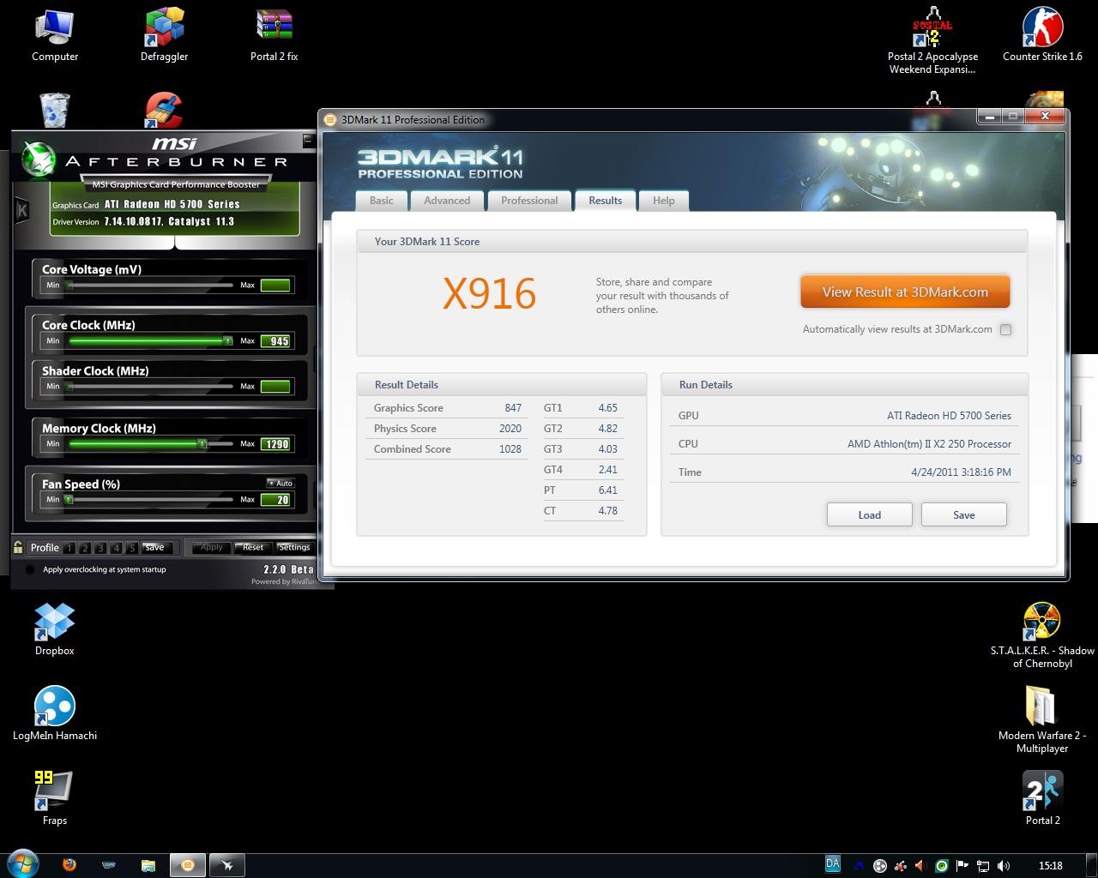The width and height of the screenshot is (1098, 878).
Task: Click the Core Clock slider handle
Action: click(228, 340)
